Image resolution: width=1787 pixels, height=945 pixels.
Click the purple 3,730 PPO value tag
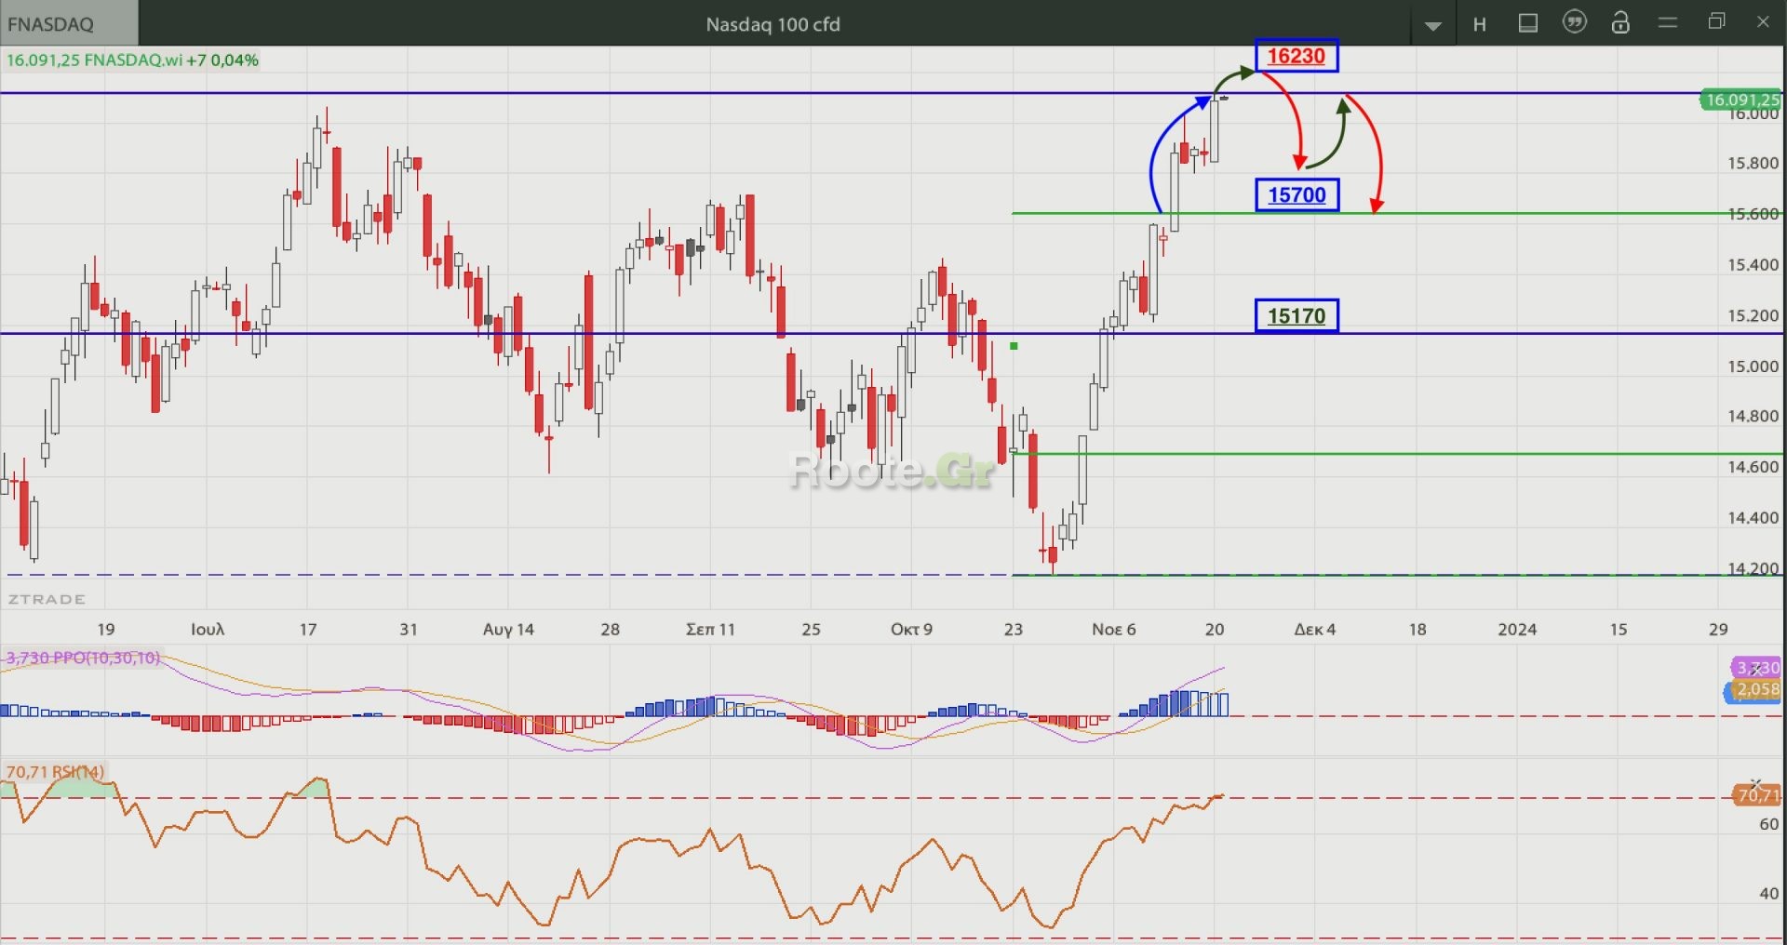tap(1756, 668)
